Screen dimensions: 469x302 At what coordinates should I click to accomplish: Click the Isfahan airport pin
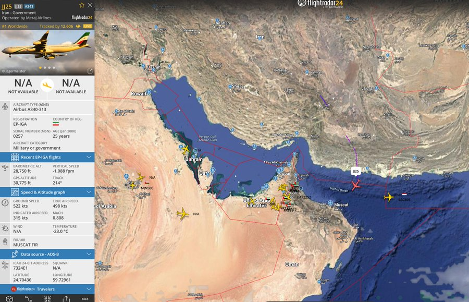click(217, 21)
